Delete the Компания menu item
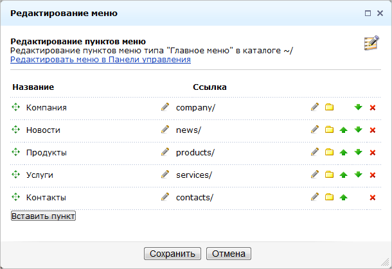The width and height of the screenshot is (392, 269). point(373,108)
